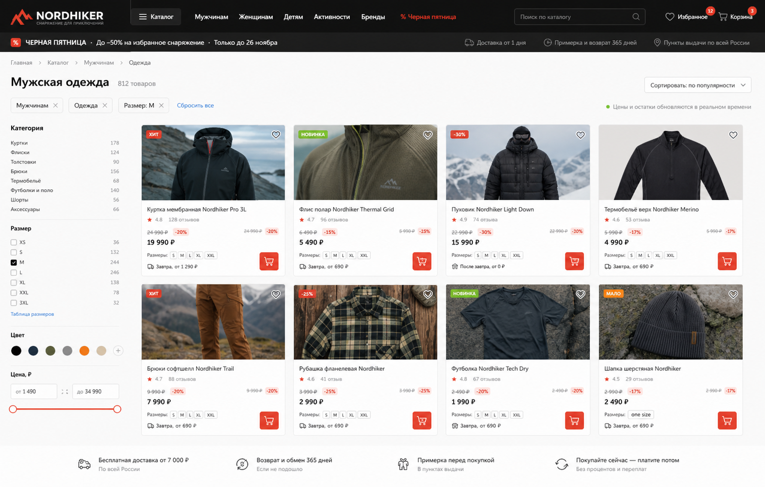Add Куртка мембранная Pro 3L to cart
Screen dimensions: 765x487
pyautogui.click(x=269, y=261)
